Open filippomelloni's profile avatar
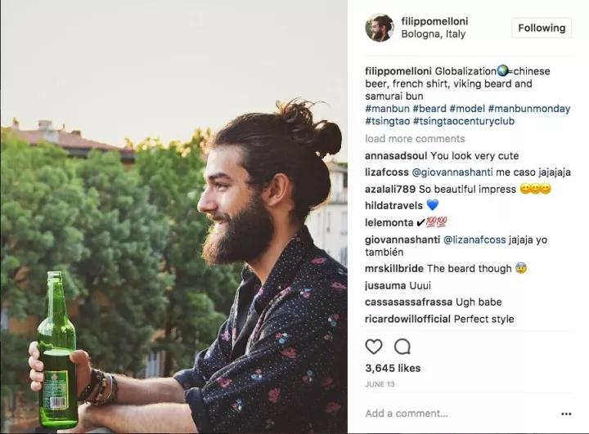The image size is (589, 434). 380,28
